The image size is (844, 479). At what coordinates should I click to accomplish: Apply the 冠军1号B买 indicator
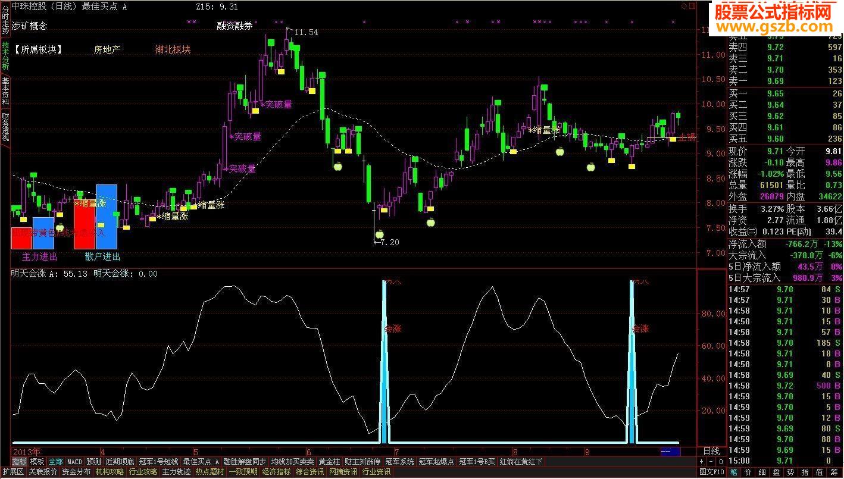(x=477, y=462)
